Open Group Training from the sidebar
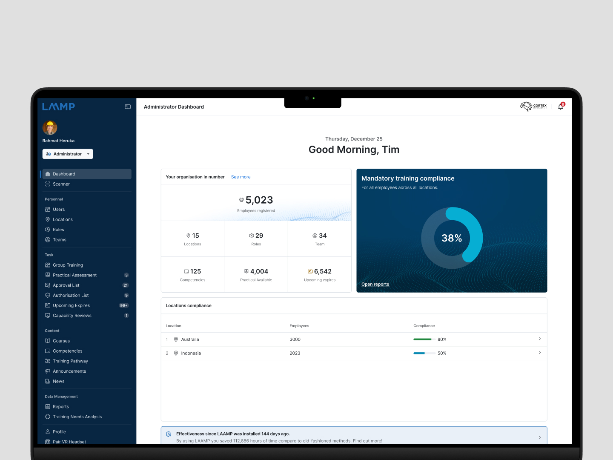The width and height of the screenshot is (613, 460). (x=68, y=265)
